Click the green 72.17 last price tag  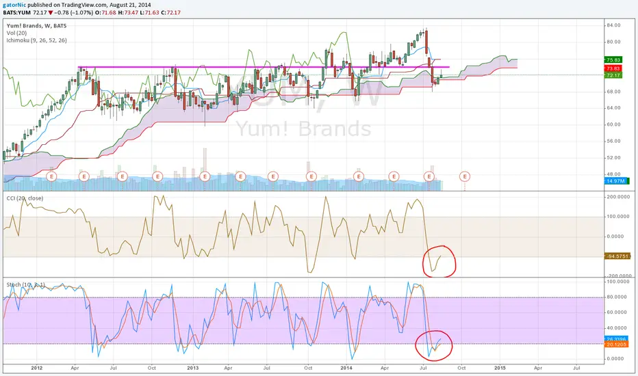click(613, 75)
